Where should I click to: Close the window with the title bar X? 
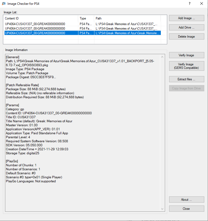click(202, 4)
